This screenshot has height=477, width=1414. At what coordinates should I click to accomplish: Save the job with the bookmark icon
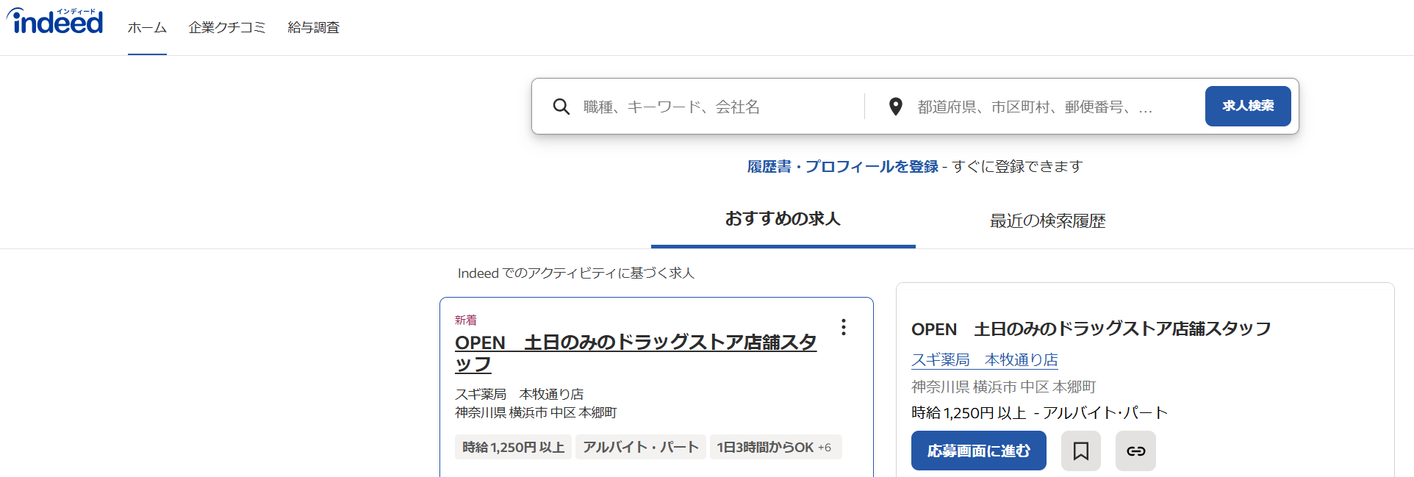point(1081,451)
